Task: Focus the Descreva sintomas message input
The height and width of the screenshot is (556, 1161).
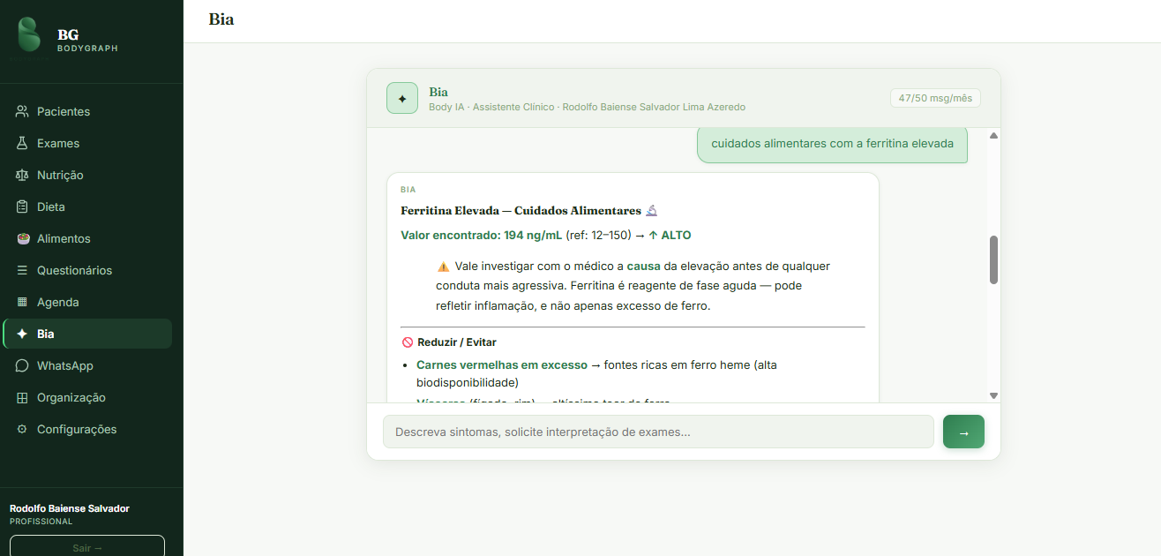Action: click(658, 432)
